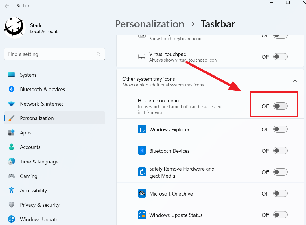Click the search magnifier in Find a setting
Viewport: 306px width, 225px height.
[98, 54]
